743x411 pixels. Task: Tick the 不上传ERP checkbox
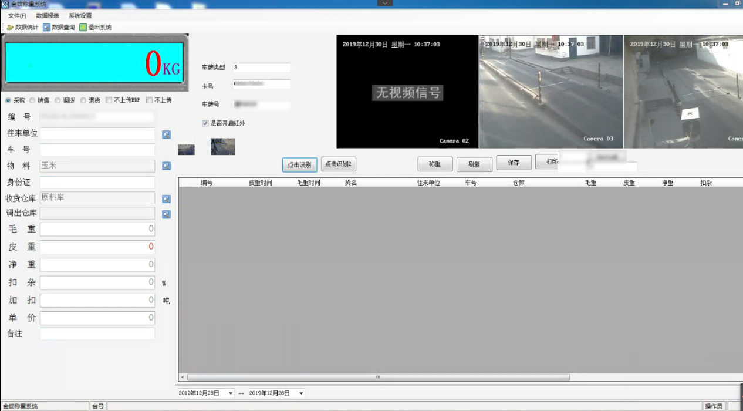pos(109,100)
